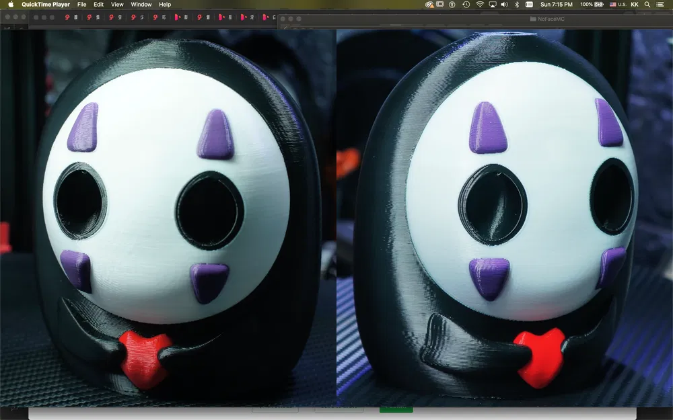
Task: Click the accessibility shortcuts status icon
Action: (x=452, y=5)
